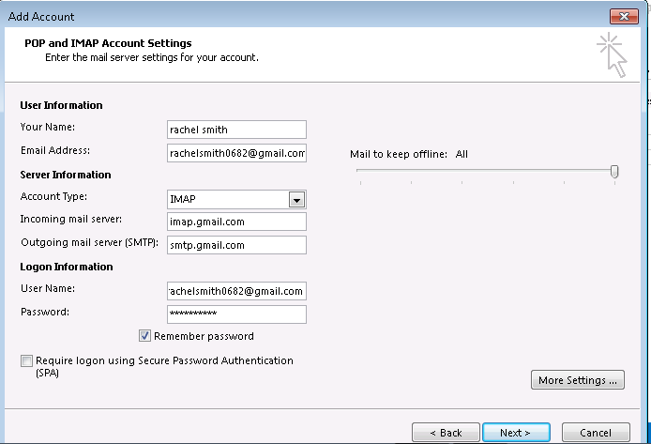This screenshot has width=651, height=444.
Task: Focus the Password field
Action: pyautogui.click(x=236, y=314)
